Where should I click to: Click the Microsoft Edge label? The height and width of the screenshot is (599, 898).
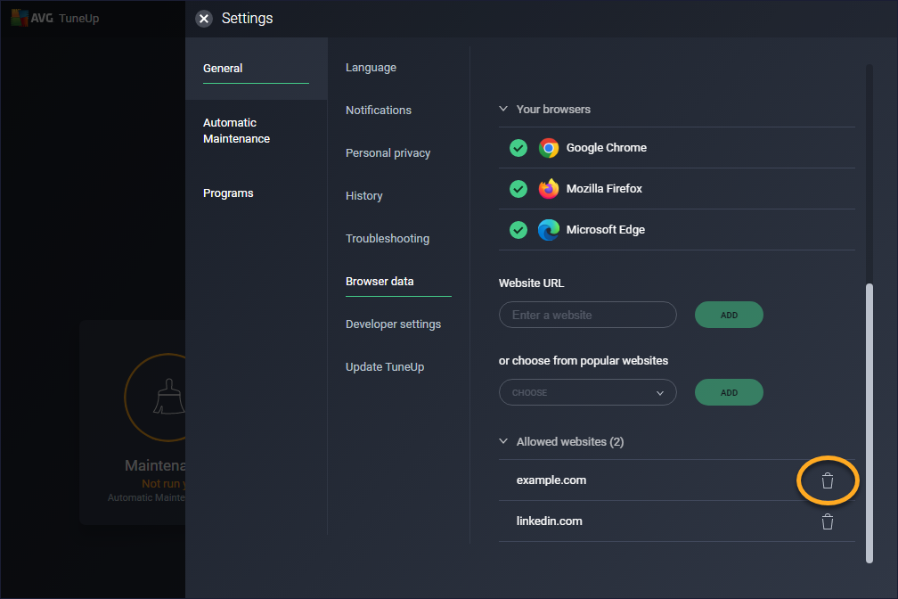[x=606, y=230]
